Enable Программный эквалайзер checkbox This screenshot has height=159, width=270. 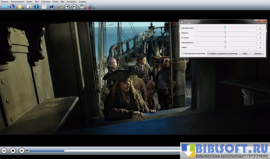[182, 53]
